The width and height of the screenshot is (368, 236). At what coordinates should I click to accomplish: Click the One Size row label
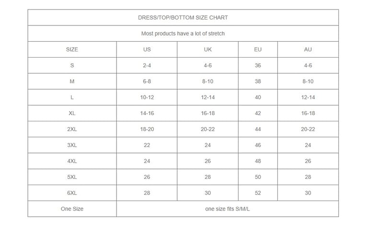pyautogui.click(x=72, y=209)
